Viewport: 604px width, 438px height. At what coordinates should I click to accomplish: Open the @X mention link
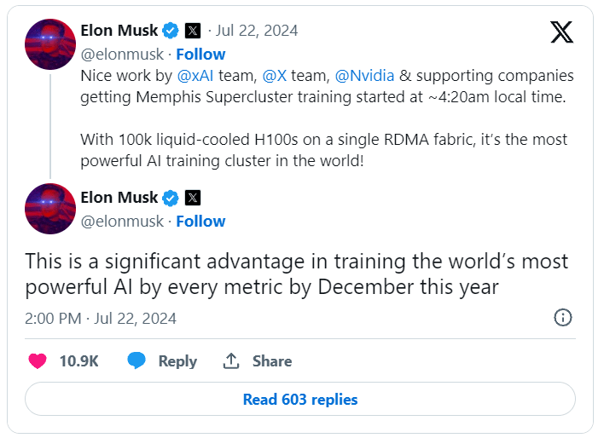pyautogui.click(x=275, y=76)
